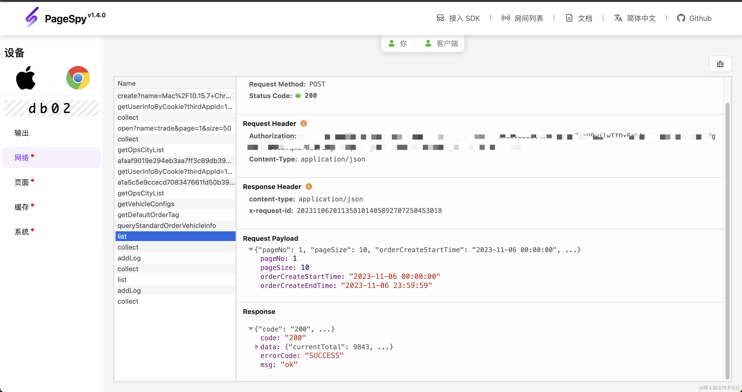Collapse the Request Payload JSON tree
742x392 pixels.
click(251, 250)
